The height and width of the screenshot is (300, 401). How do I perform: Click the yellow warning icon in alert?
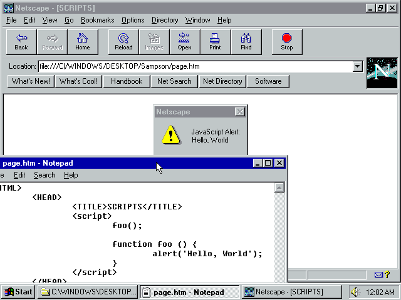coord(171,135)
